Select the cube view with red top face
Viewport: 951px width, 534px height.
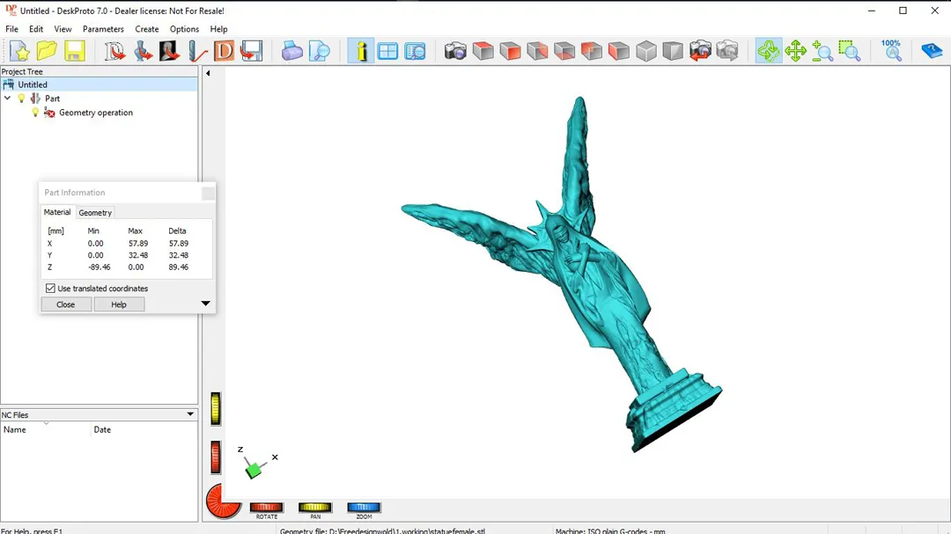(483, 51)
